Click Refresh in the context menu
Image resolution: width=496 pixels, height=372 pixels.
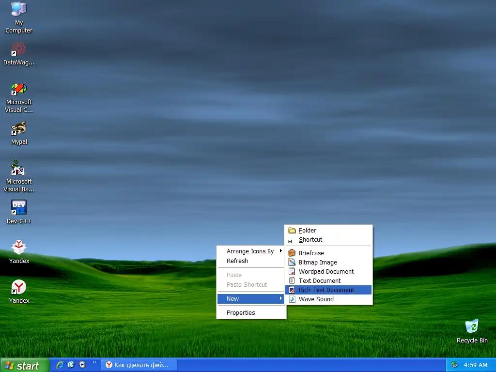[251, 261]
